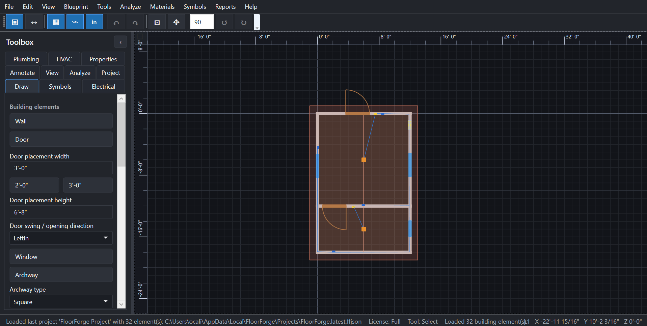The image size is (647, 326).
Task: Open the File menu
Action: click(x=9, y=6)
